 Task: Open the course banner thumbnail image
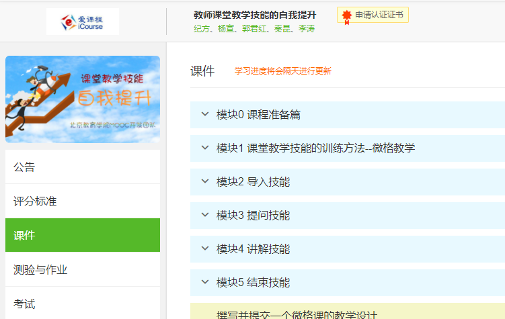[x=83, y=99]
